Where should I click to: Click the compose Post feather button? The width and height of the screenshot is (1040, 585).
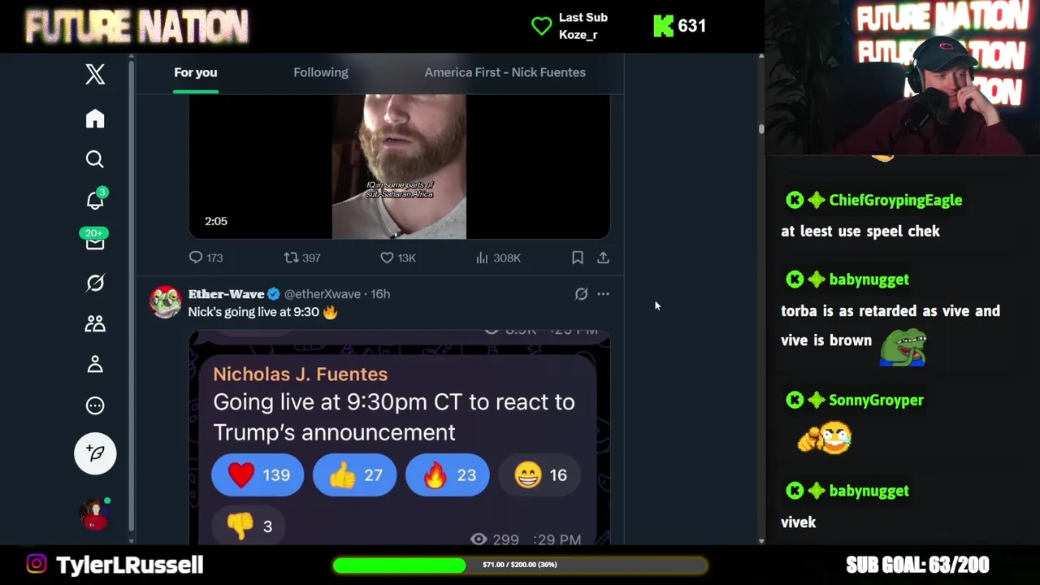point(95,453)
